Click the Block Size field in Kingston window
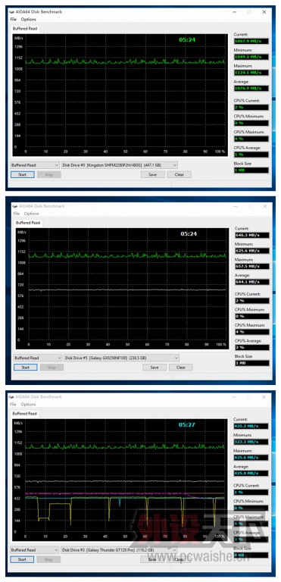Screen dimensions: 281x582 pos(251,170)
